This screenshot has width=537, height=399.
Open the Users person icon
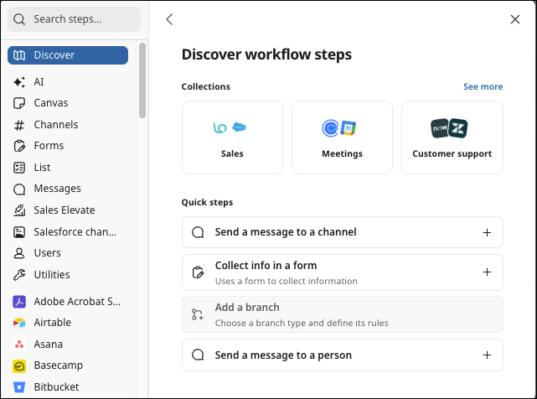[x=19, y=253]
